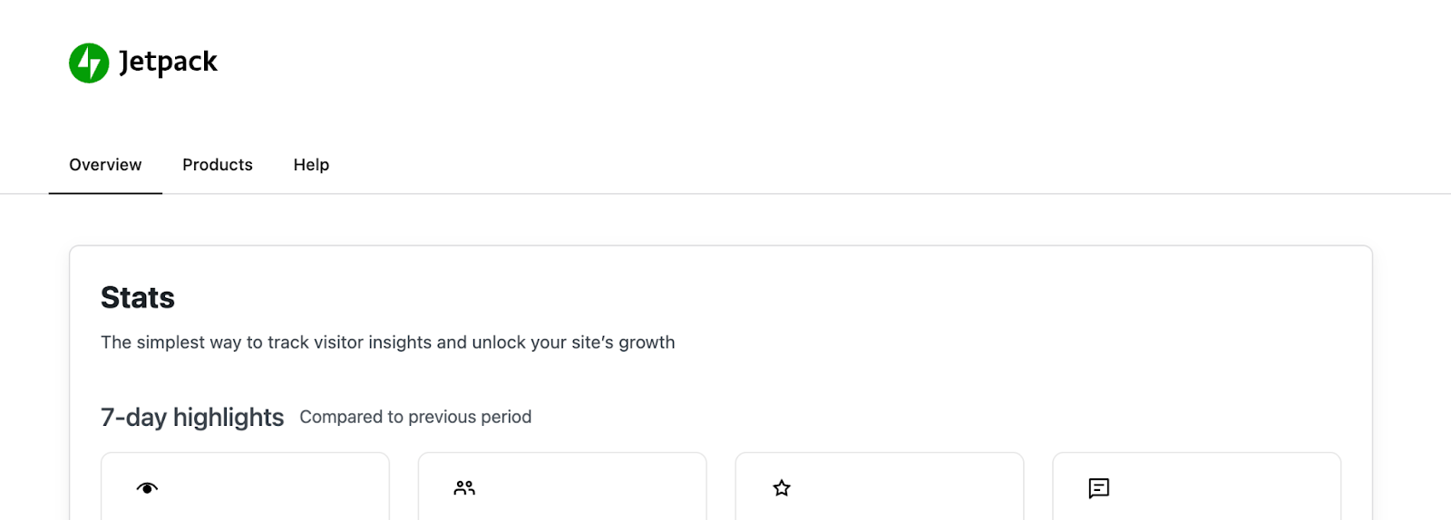Screen dimensions: 1451x520
Task: Click the 7-day highlights heading
Action: 192,417
